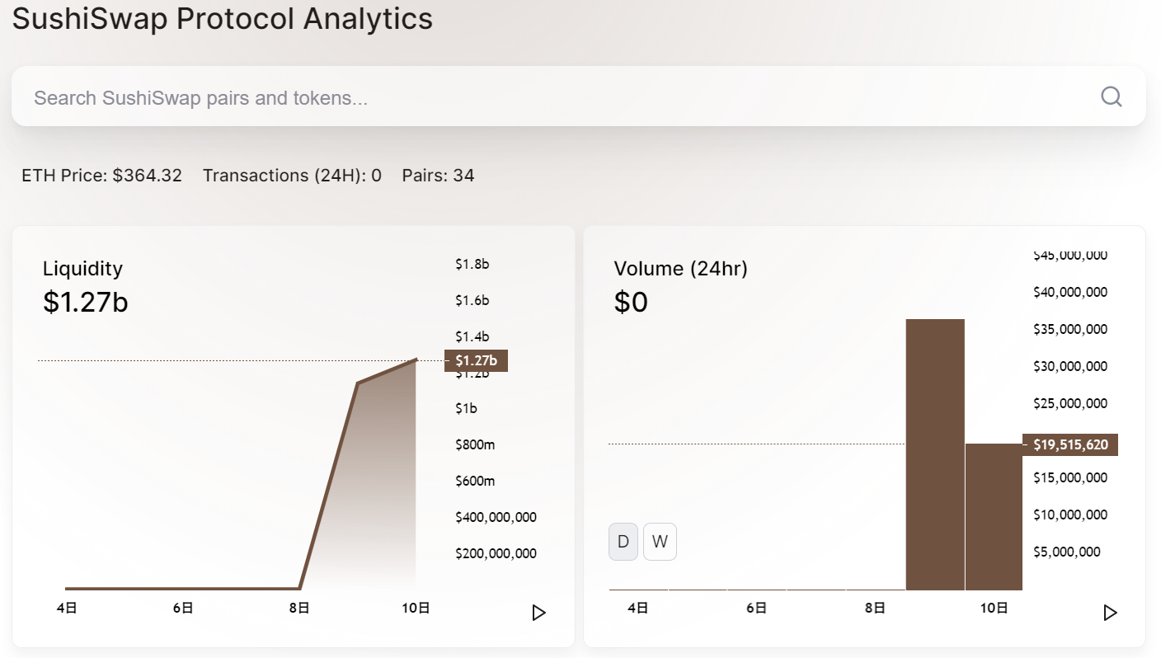Click the SushiSwap Protocol Analytics heading
1161x658 pixels.
pos(223,17)
